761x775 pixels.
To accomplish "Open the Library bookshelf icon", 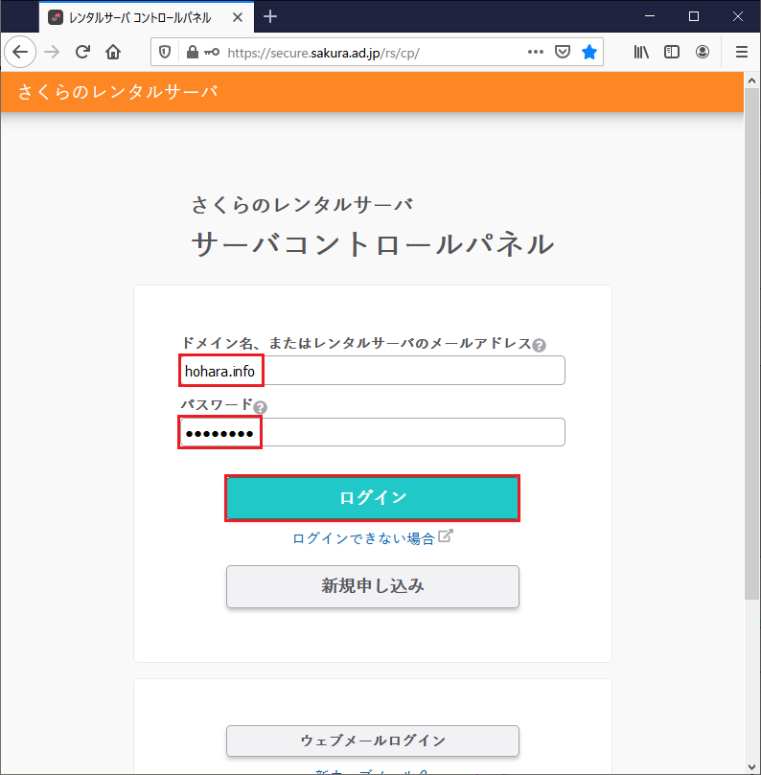I will [641, 52].
